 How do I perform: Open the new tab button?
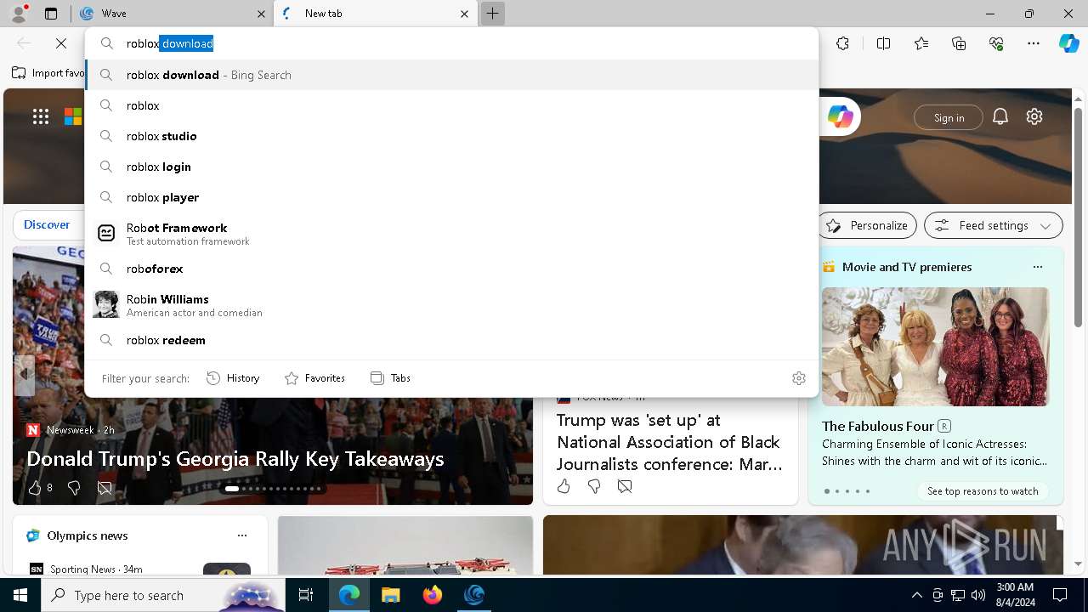(492, 14)
